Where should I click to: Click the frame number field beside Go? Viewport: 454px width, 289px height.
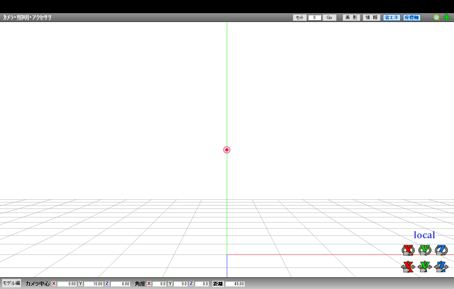[x=315, y=18]
